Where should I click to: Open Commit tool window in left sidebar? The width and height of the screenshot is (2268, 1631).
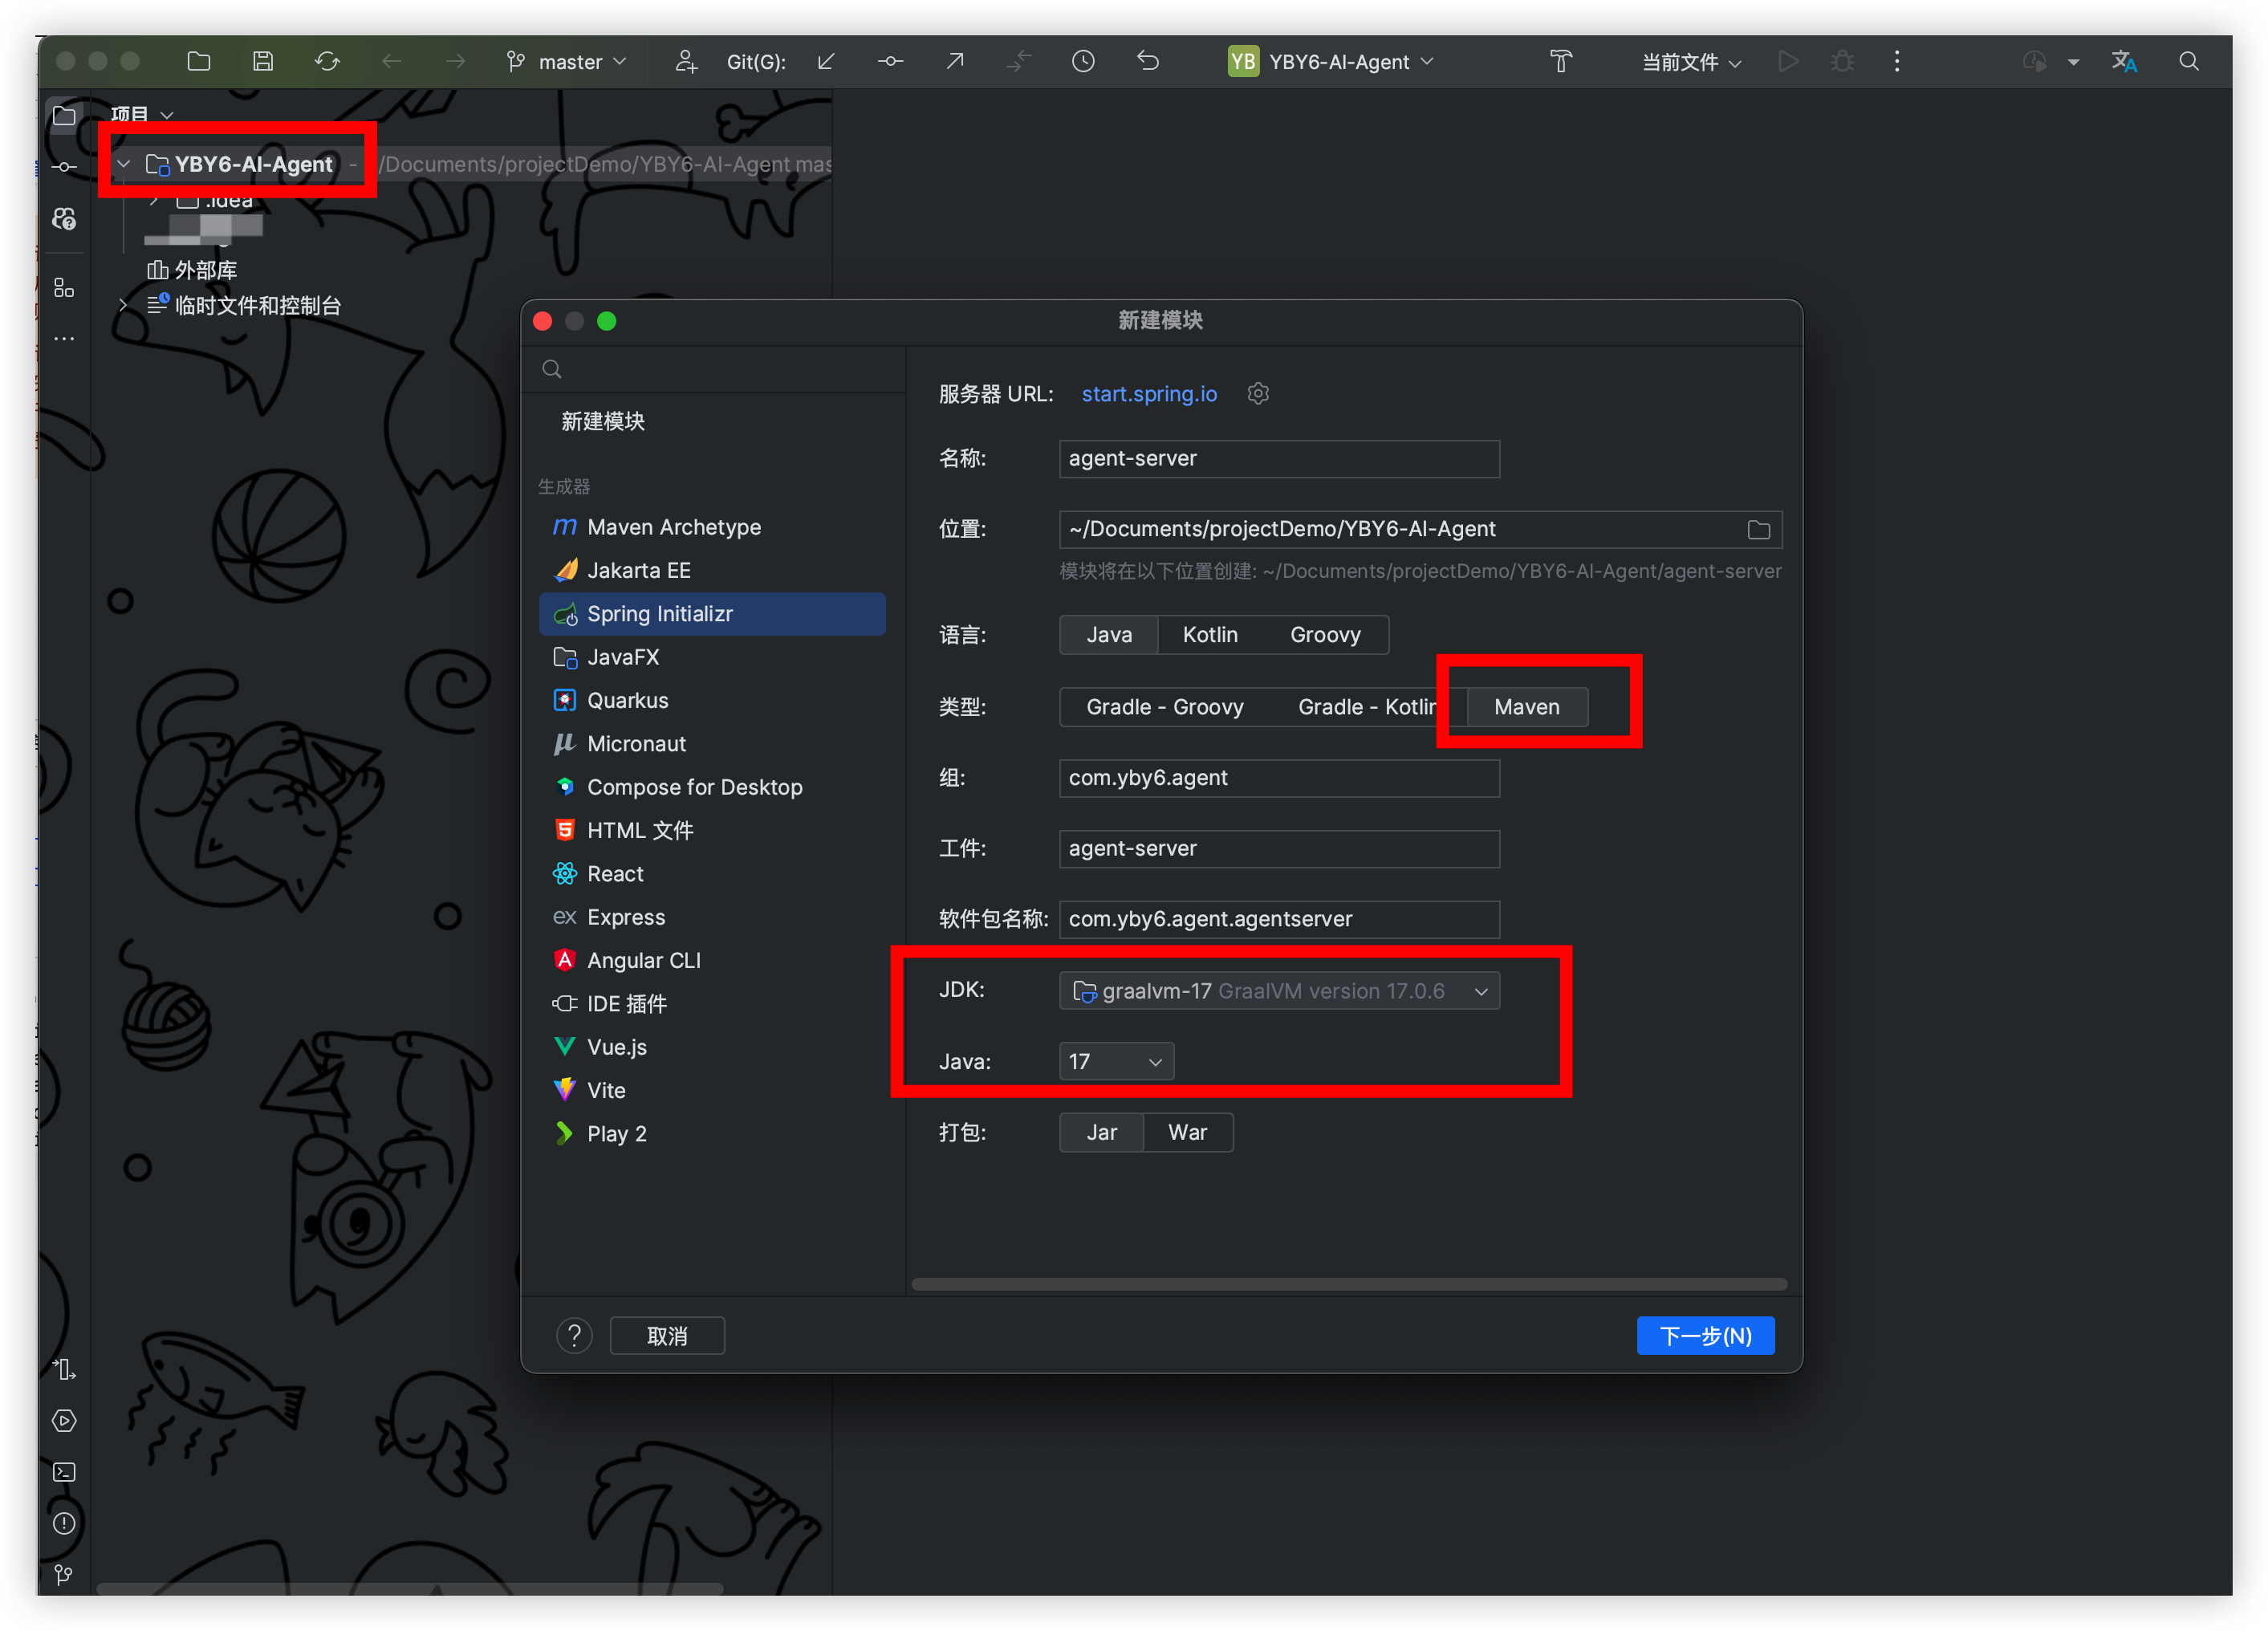coord(64,167)
